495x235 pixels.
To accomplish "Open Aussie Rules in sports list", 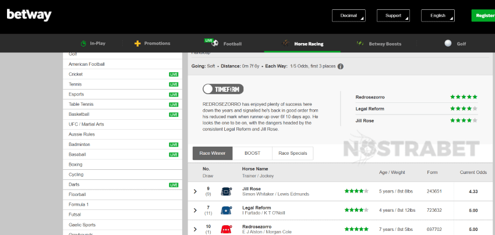I will click(122, 134).
